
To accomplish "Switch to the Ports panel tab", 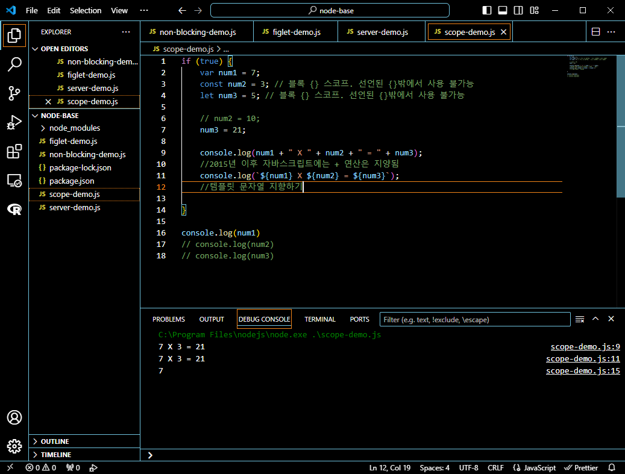I will (360, 319).
